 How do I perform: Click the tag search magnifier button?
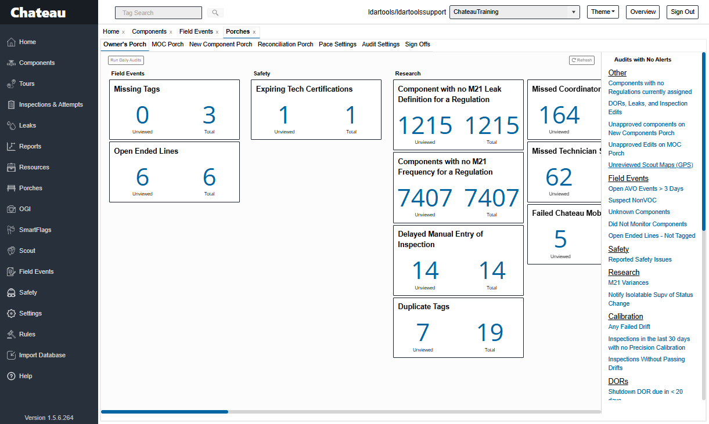click(x=215, y=13)
